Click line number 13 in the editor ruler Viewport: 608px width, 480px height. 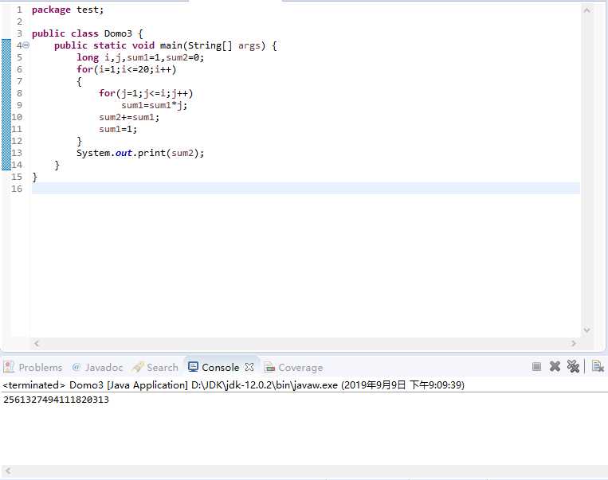pos(17,153)
